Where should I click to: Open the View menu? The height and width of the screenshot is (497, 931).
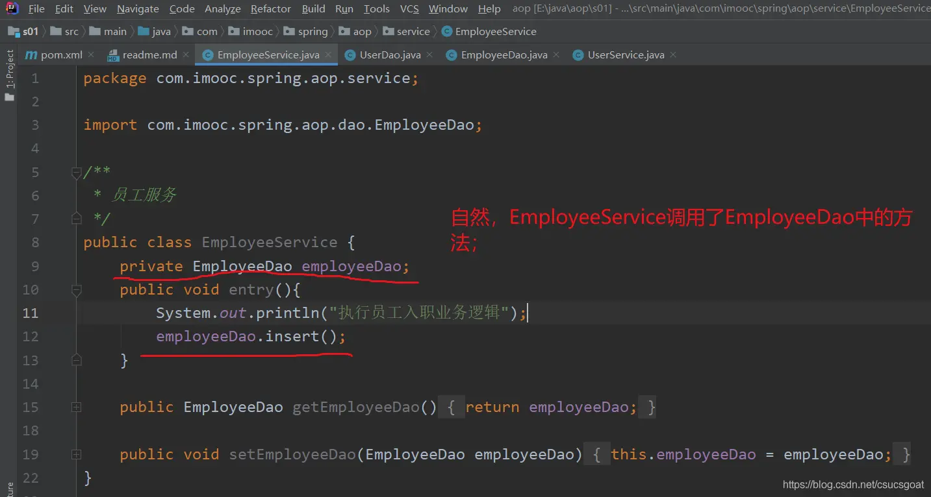95,9
